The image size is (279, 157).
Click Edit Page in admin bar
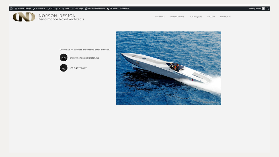(77, 9)
